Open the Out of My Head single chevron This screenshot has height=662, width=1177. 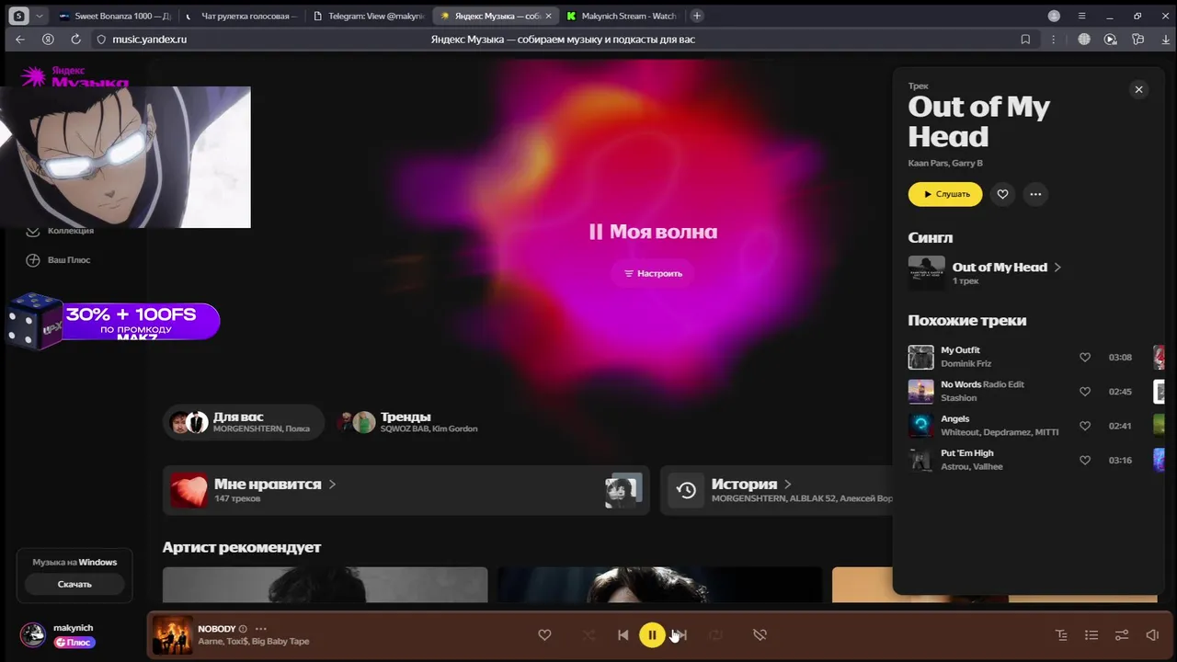coord(1057,268)
